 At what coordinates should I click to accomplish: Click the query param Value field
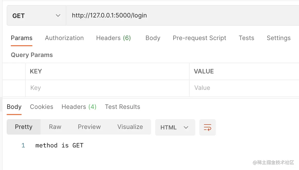(x=244, y=88)
